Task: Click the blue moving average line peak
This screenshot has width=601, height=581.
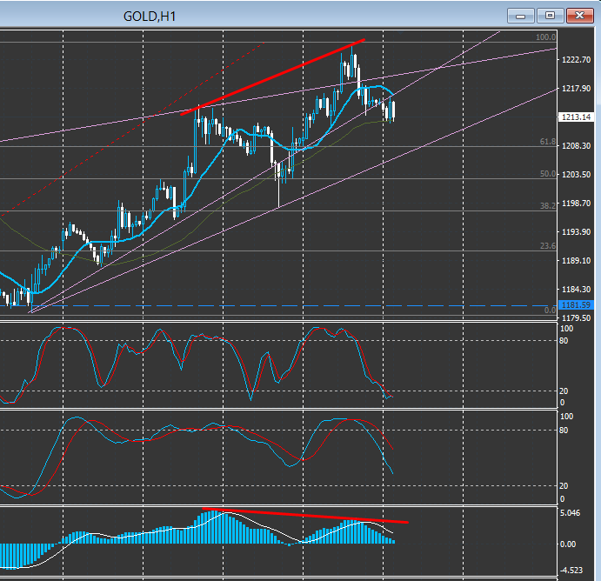Action: pos(374,87)
